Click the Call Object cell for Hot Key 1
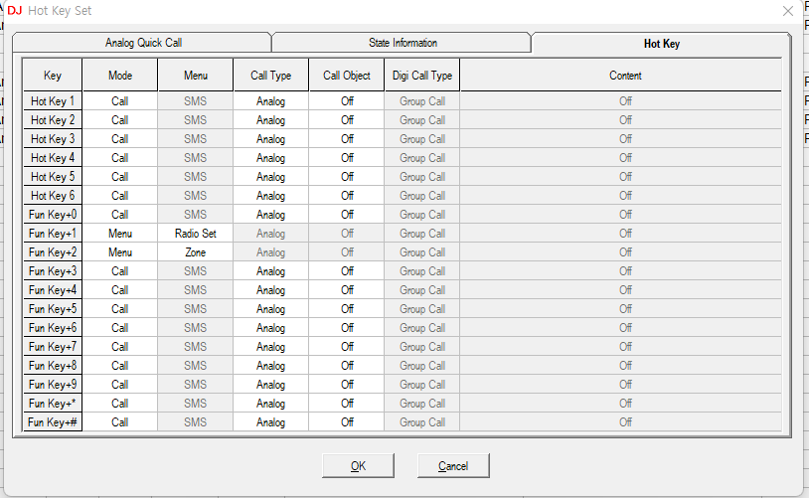809x498 pixels. click(347, 101)
